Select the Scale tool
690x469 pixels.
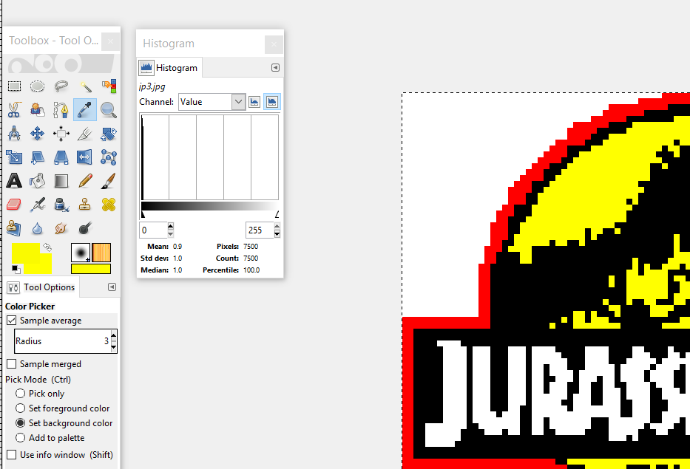[14, 157]
